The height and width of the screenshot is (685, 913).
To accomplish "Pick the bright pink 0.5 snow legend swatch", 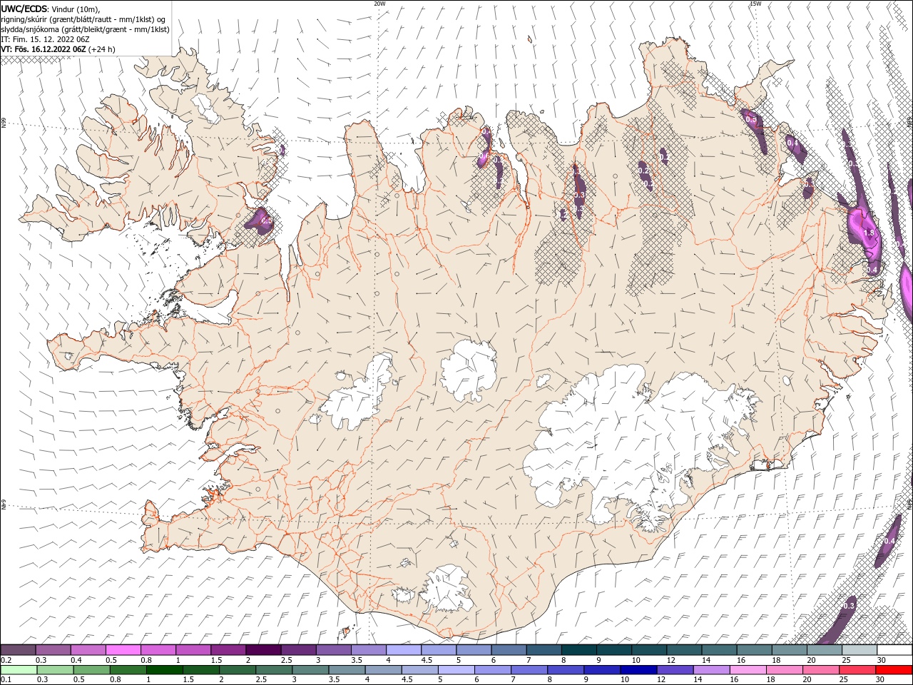I will point(123,650).
